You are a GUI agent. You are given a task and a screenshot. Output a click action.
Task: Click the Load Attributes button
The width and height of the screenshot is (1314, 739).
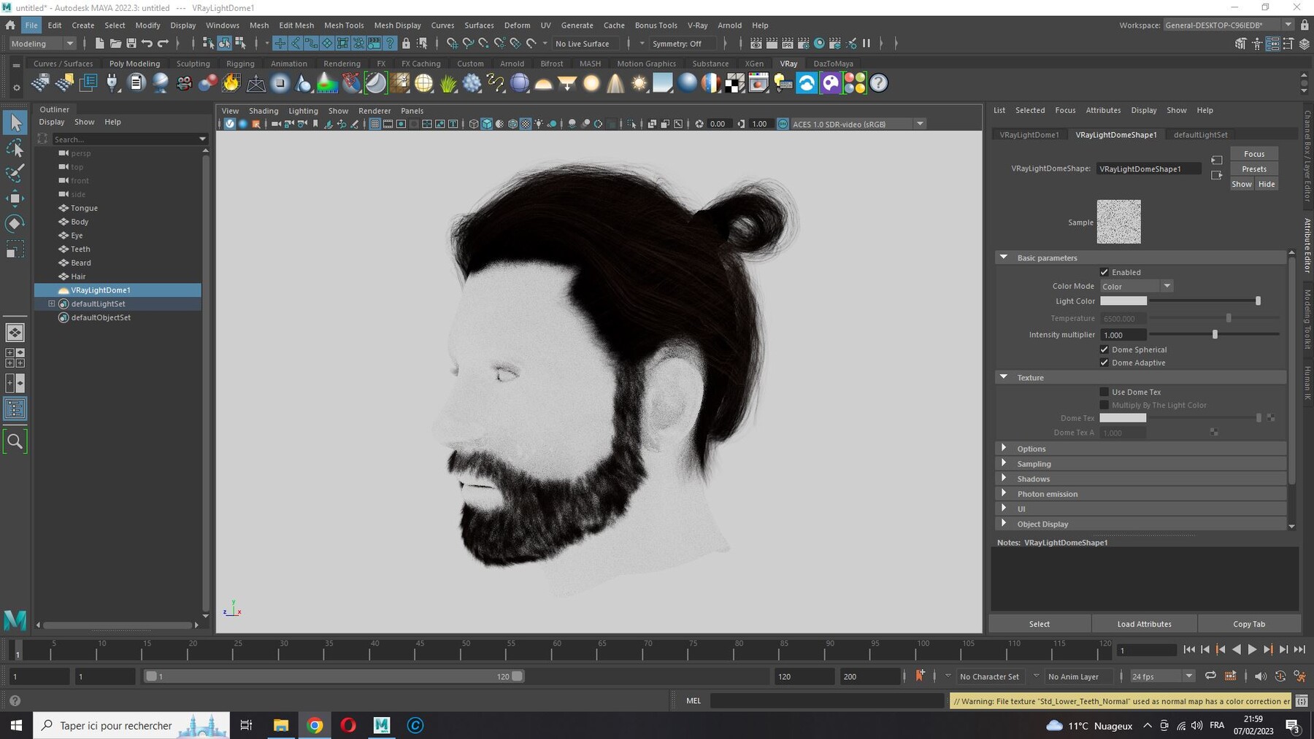pos(1144,624)
